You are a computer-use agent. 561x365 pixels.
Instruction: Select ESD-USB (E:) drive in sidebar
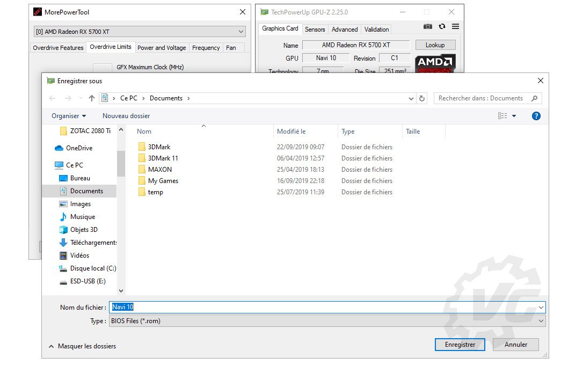(88, 281)
